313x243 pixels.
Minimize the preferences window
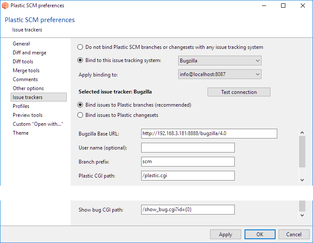(264, 6)
